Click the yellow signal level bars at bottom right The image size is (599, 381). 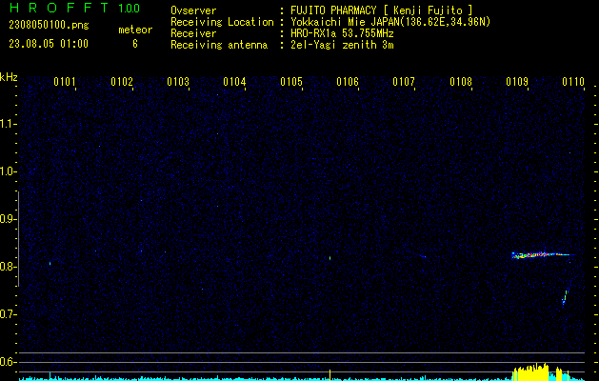542,371
